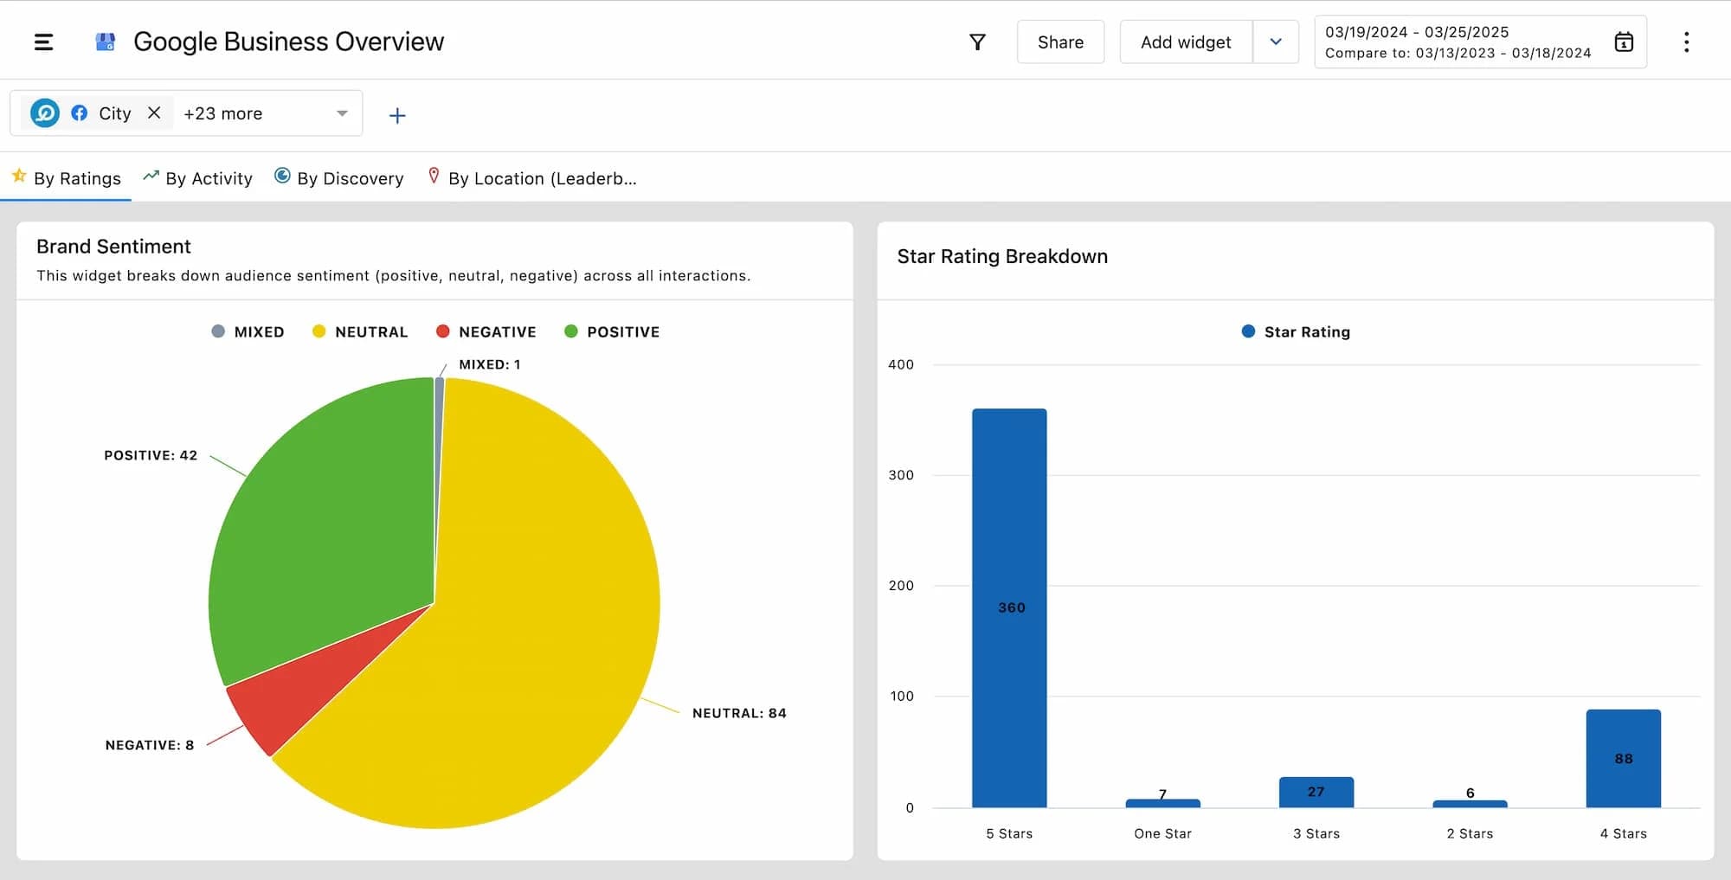Remove the City filter with its X
This screenshot has width=1731, height=880.
[154, 112]
